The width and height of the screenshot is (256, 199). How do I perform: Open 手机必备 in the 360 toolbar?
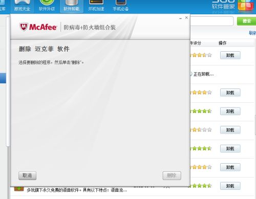121,6
